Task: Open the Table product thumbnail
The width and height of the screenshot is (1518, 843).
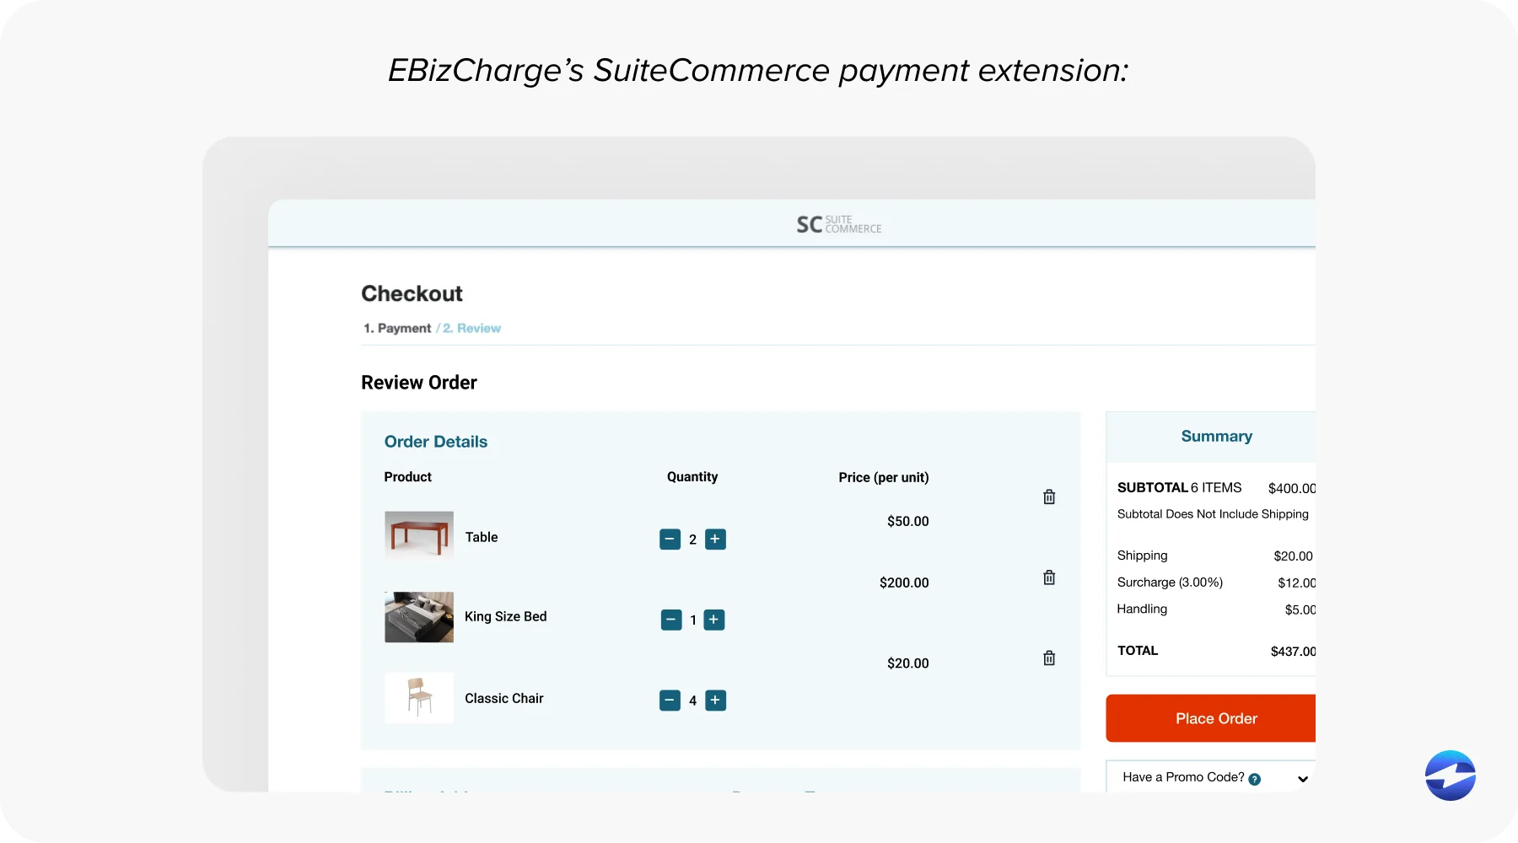Action: point(419,534)
